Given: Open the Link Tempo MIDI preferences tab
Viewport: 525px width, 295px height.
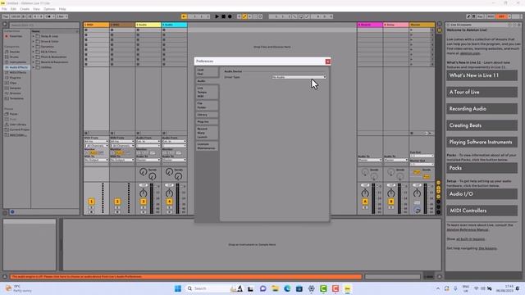Looking at the screenshot, I should tap(207, 92).
